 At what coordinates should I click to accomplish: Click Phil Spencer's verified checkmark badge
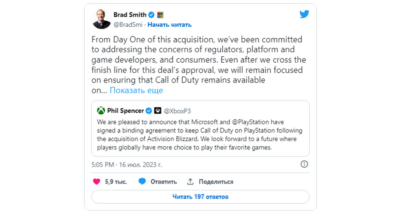coord(148,111)
